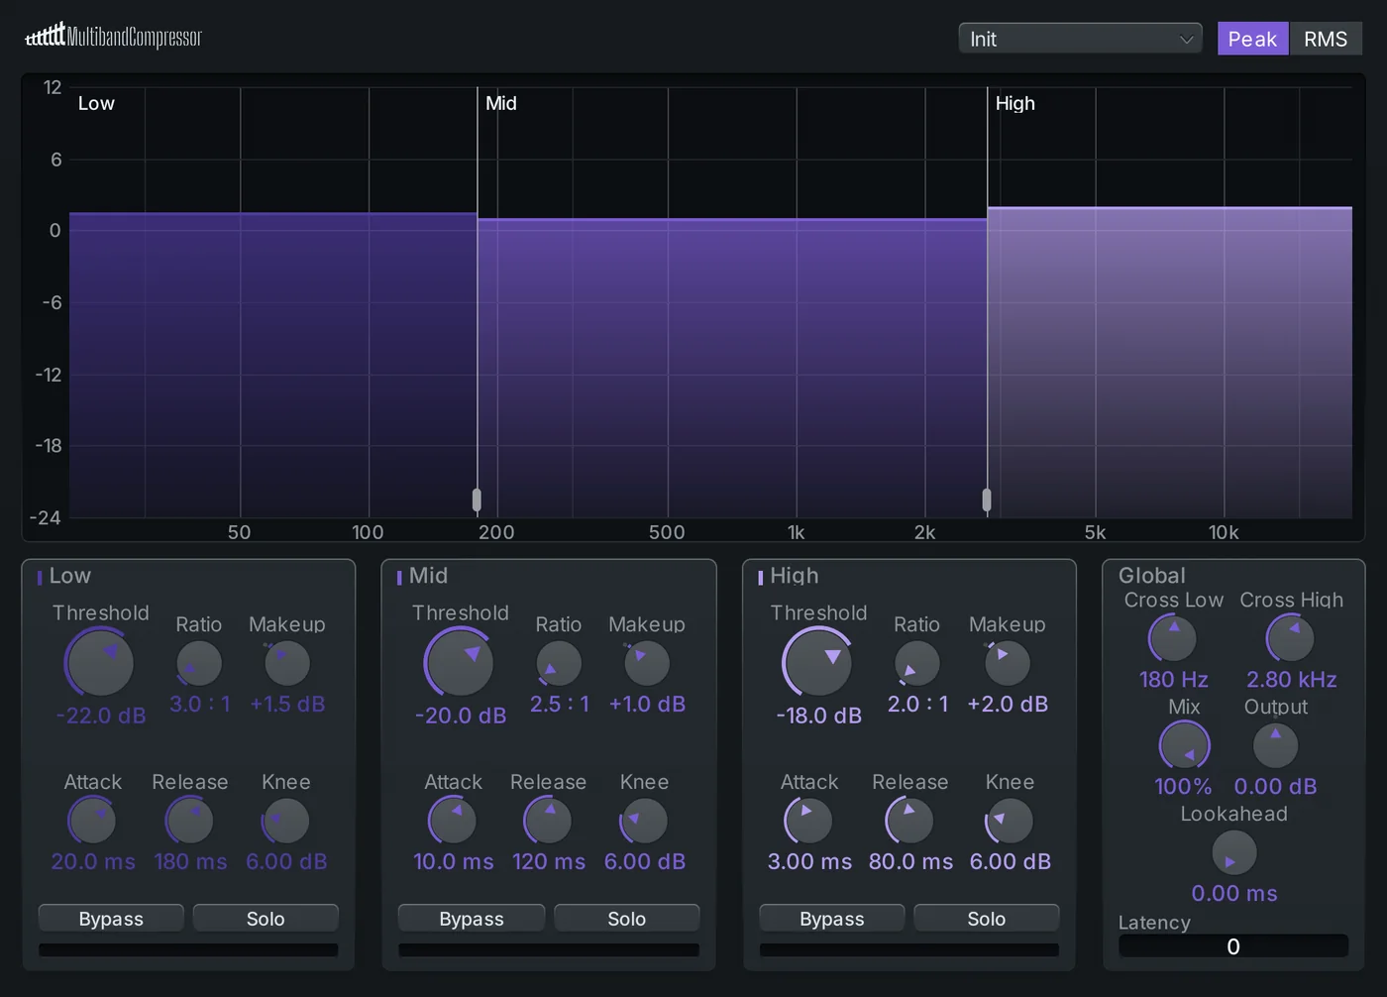Select the mid-high crossover handle in the graph
Image resolution: width=1387 pixels, height=997 pixels.
987,499
